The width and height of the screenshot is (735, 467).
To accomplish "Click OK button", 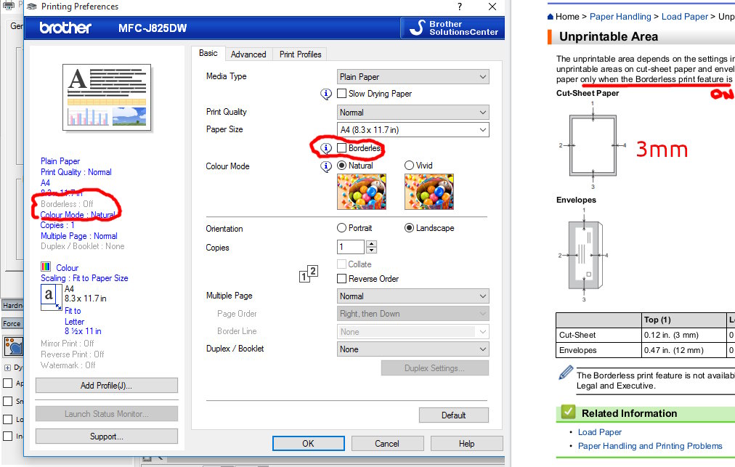I will pos(309,444).
